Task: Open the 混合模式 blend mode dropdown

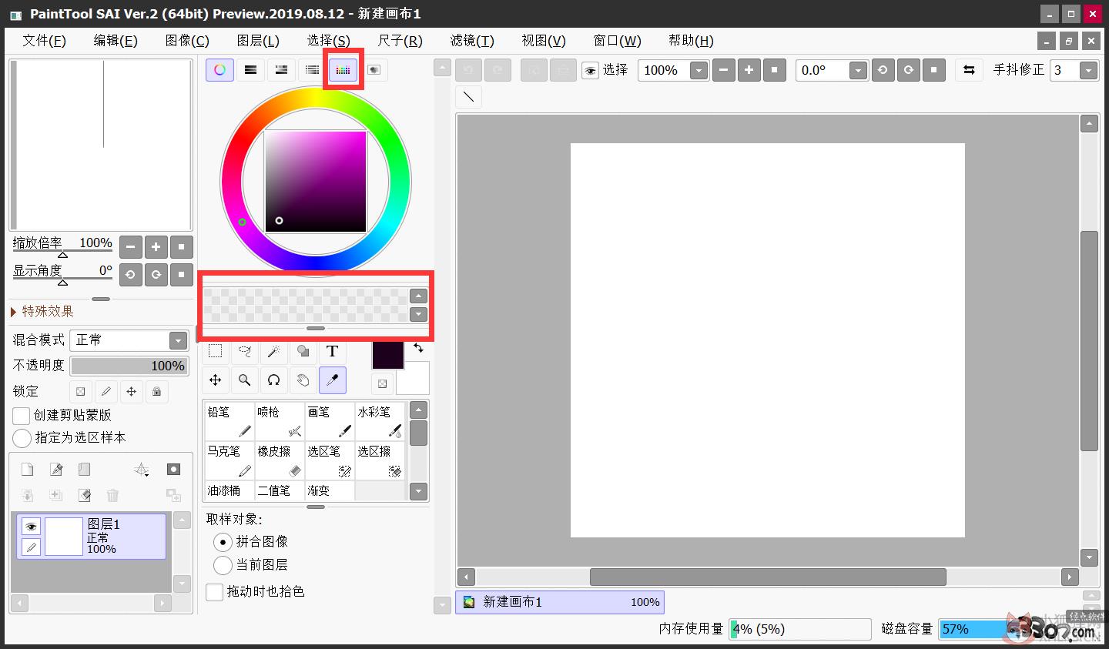Action: click(178, 340)
